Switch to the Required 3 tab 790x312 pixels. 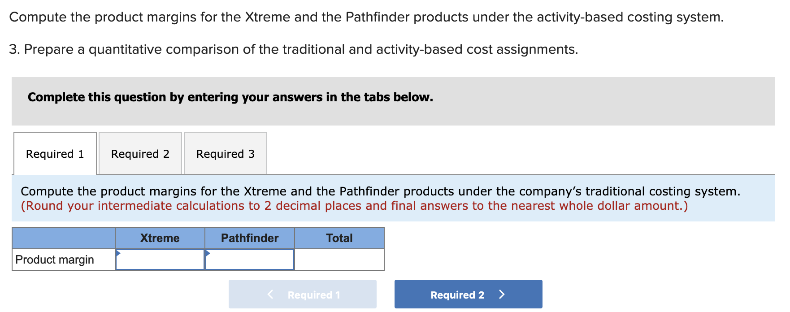click(x=225, y=154)
